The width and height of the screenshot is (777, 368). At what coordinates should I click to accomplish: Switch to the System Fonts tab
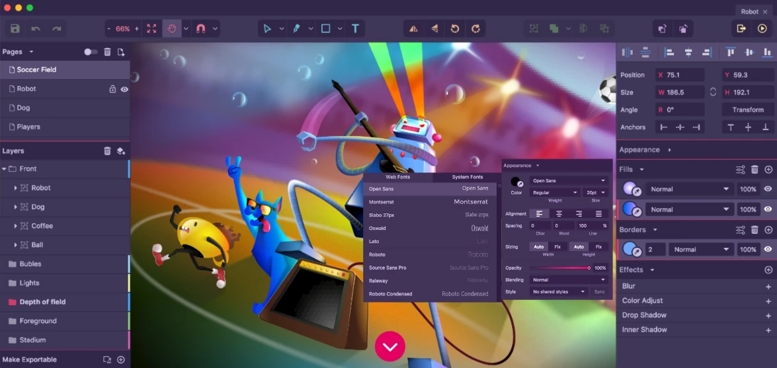(x=467, y=176)
